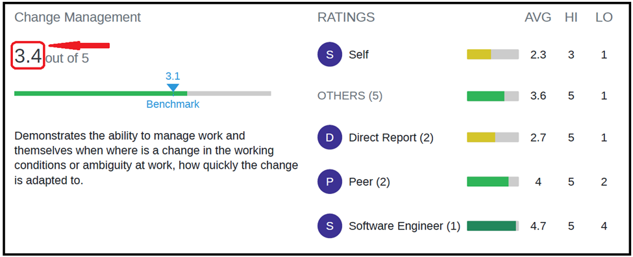Click the Direct Report D avatar icon
Viewport: 633px width, 257px height.
(x=329, y=138)
